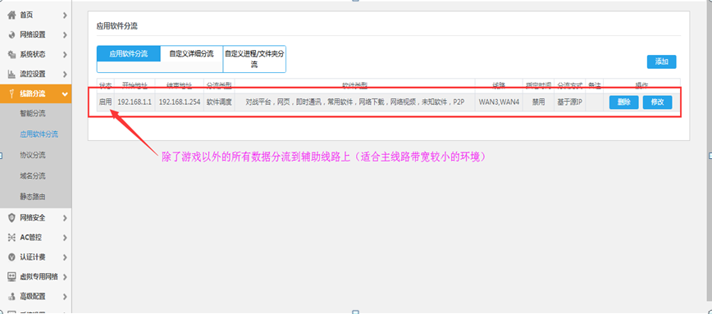The height and width of the screenshot is (314, 712).
Task: Click the icon beside AC管控
Action: click(x=11, y=237)
